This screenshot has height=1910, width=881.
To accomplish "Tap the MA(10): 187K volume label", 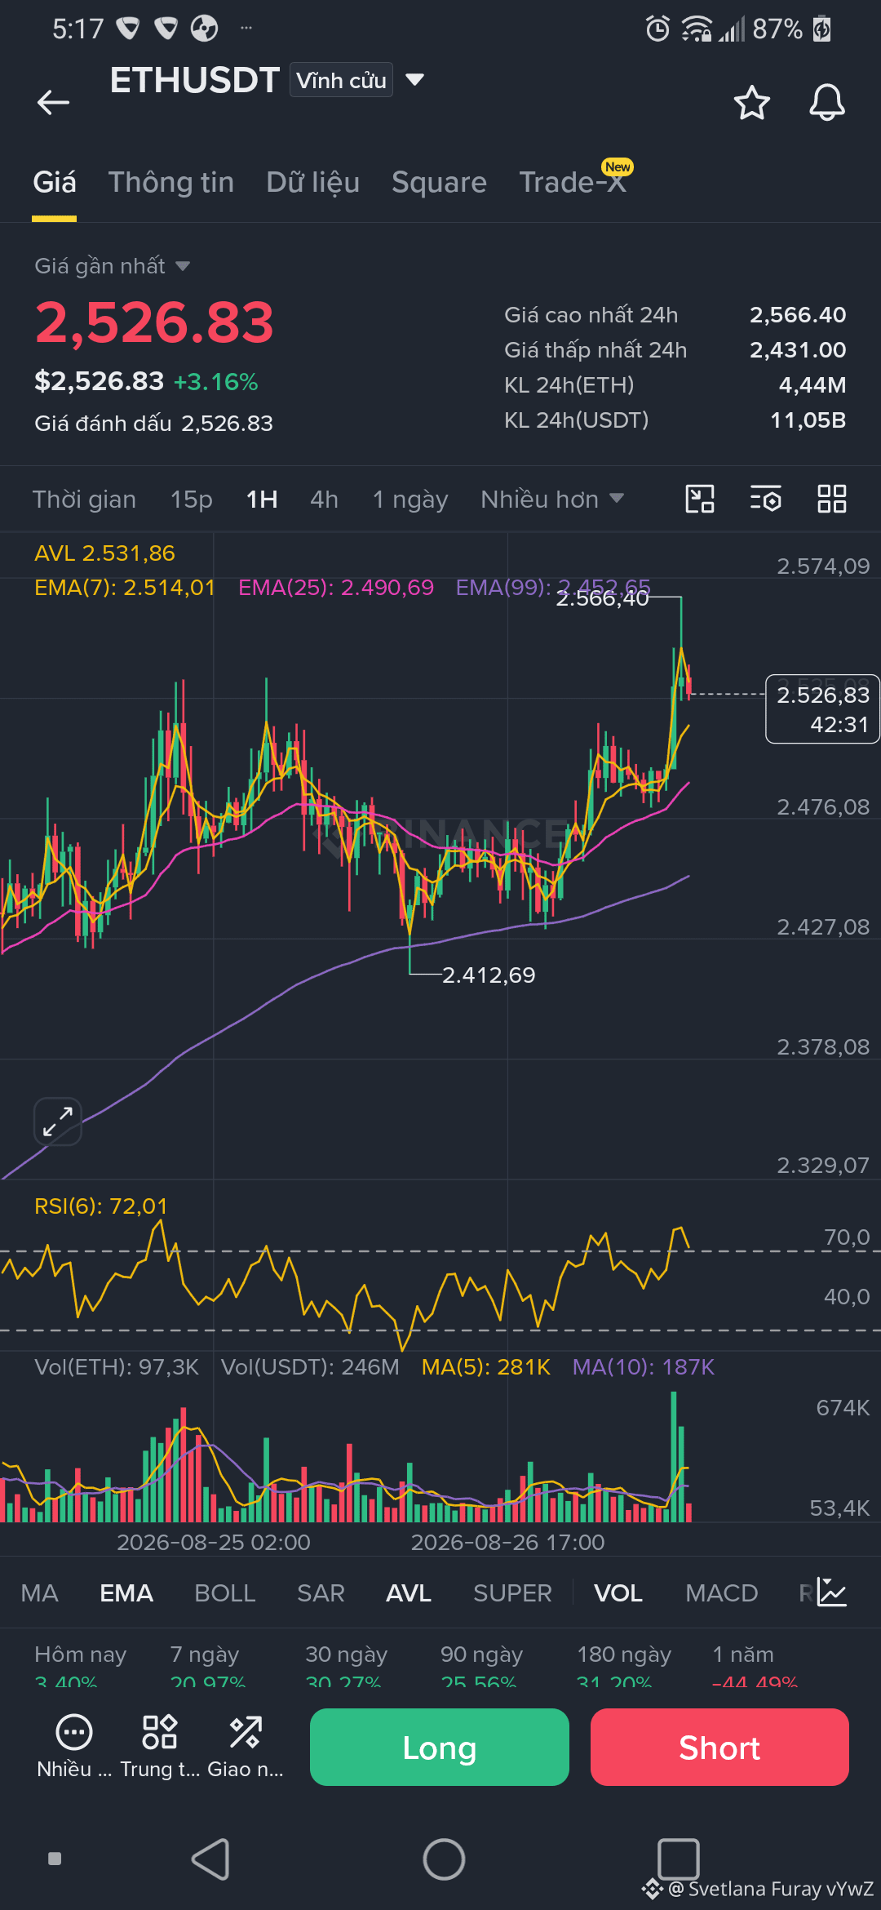I will (644, 1367).
